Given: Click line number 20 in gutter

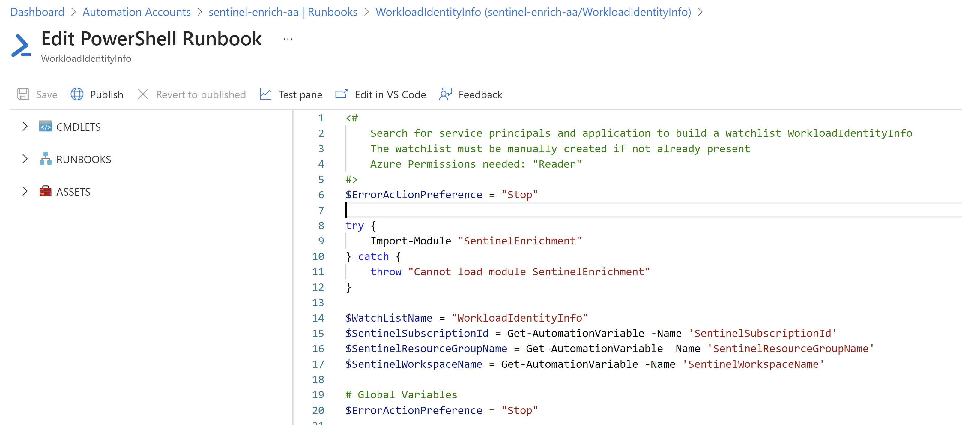Looking at the screenshot, I should [318, 410].
